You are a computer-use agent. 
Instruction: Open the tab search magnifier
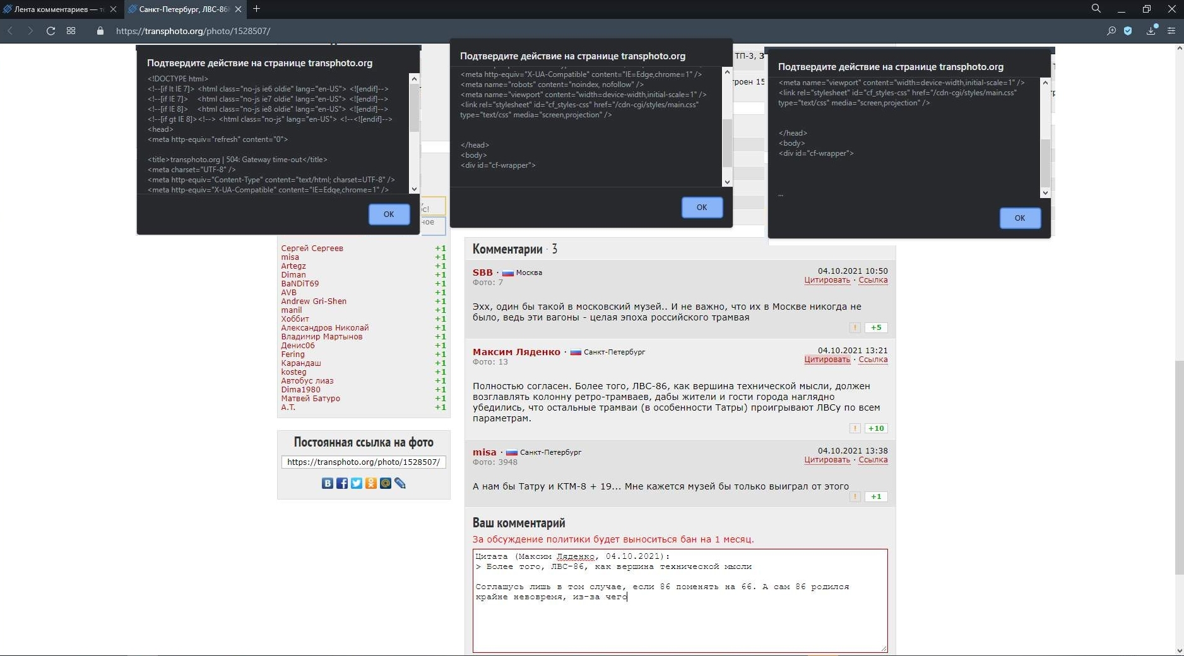1096,9
